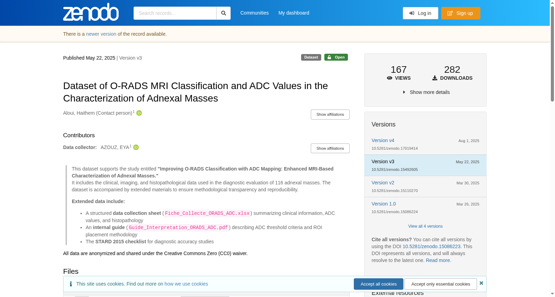Image resolution: width=555 pixels, height=297 pixels.
Task: Click the views eye icon
Action: tap(390, 78)
